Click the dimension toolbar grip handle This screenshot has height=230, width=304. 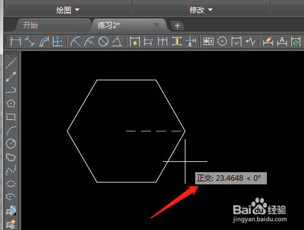pyautogui.click(x=7, y=41)
